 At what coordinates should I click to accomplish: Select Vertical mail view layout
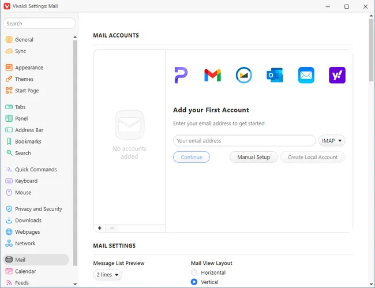194,282
